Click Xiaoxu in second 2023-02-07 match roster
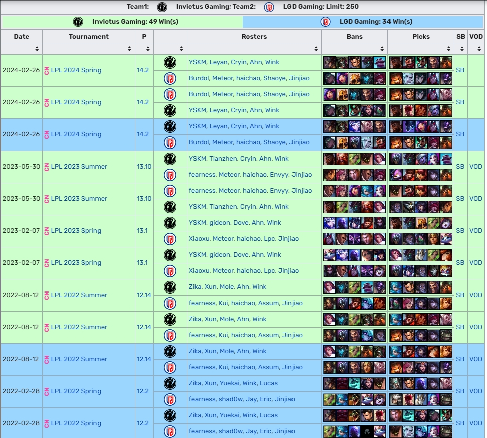 click(x=199, y=271)
